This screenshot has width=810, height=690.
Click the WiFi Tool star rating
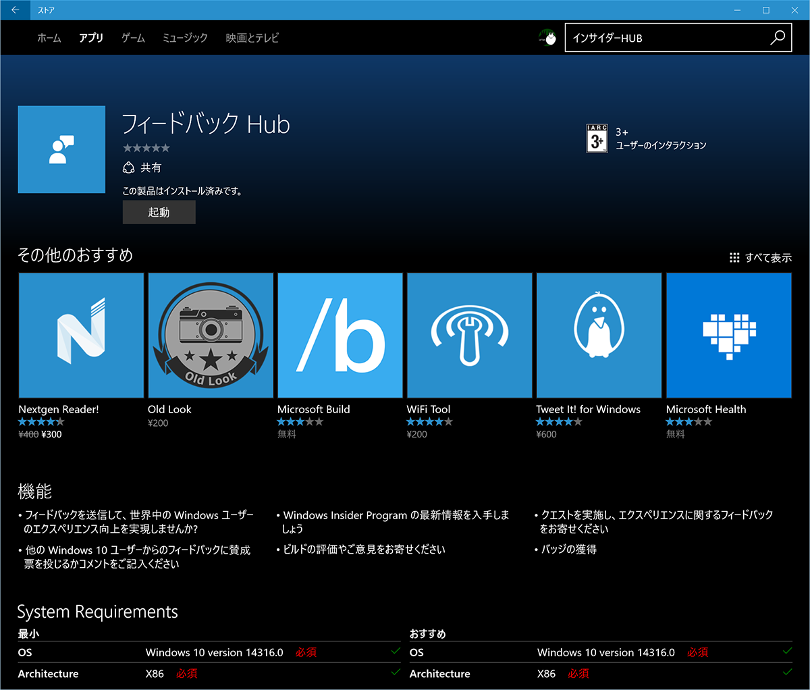coord(429,422)
